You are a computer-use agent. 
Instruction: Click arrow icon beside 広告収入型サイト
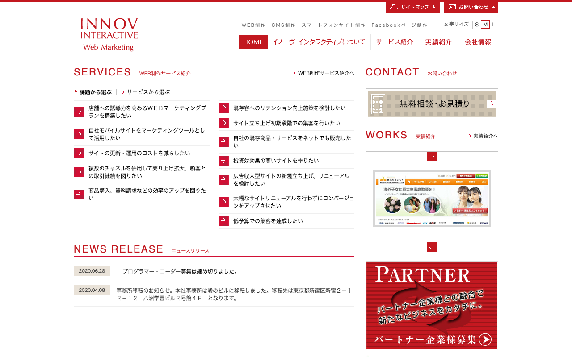[x=223, y=180]
